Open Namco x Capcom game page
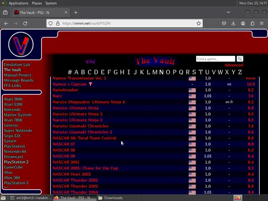268x201 pixels. [x=70, y=84]
